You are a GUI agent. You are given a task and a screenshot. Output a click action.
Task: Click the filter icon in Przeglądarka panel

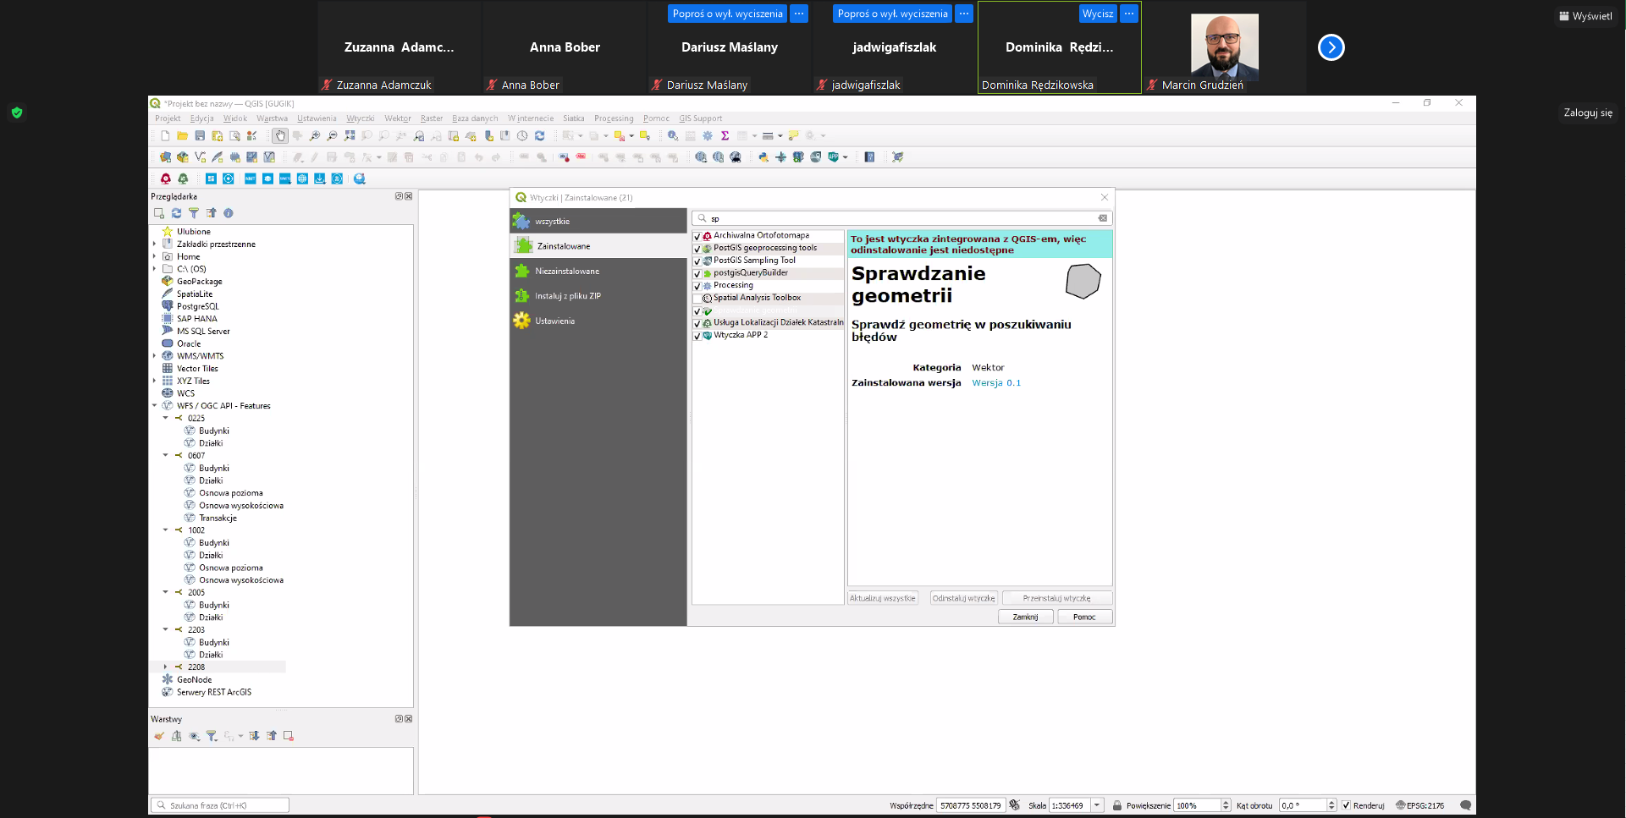point(194,213)
